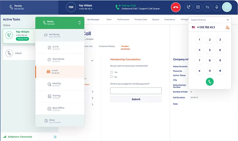Hang up the call with red button
This screenshot has height=141, width=238.
click(x=176, y=7)
